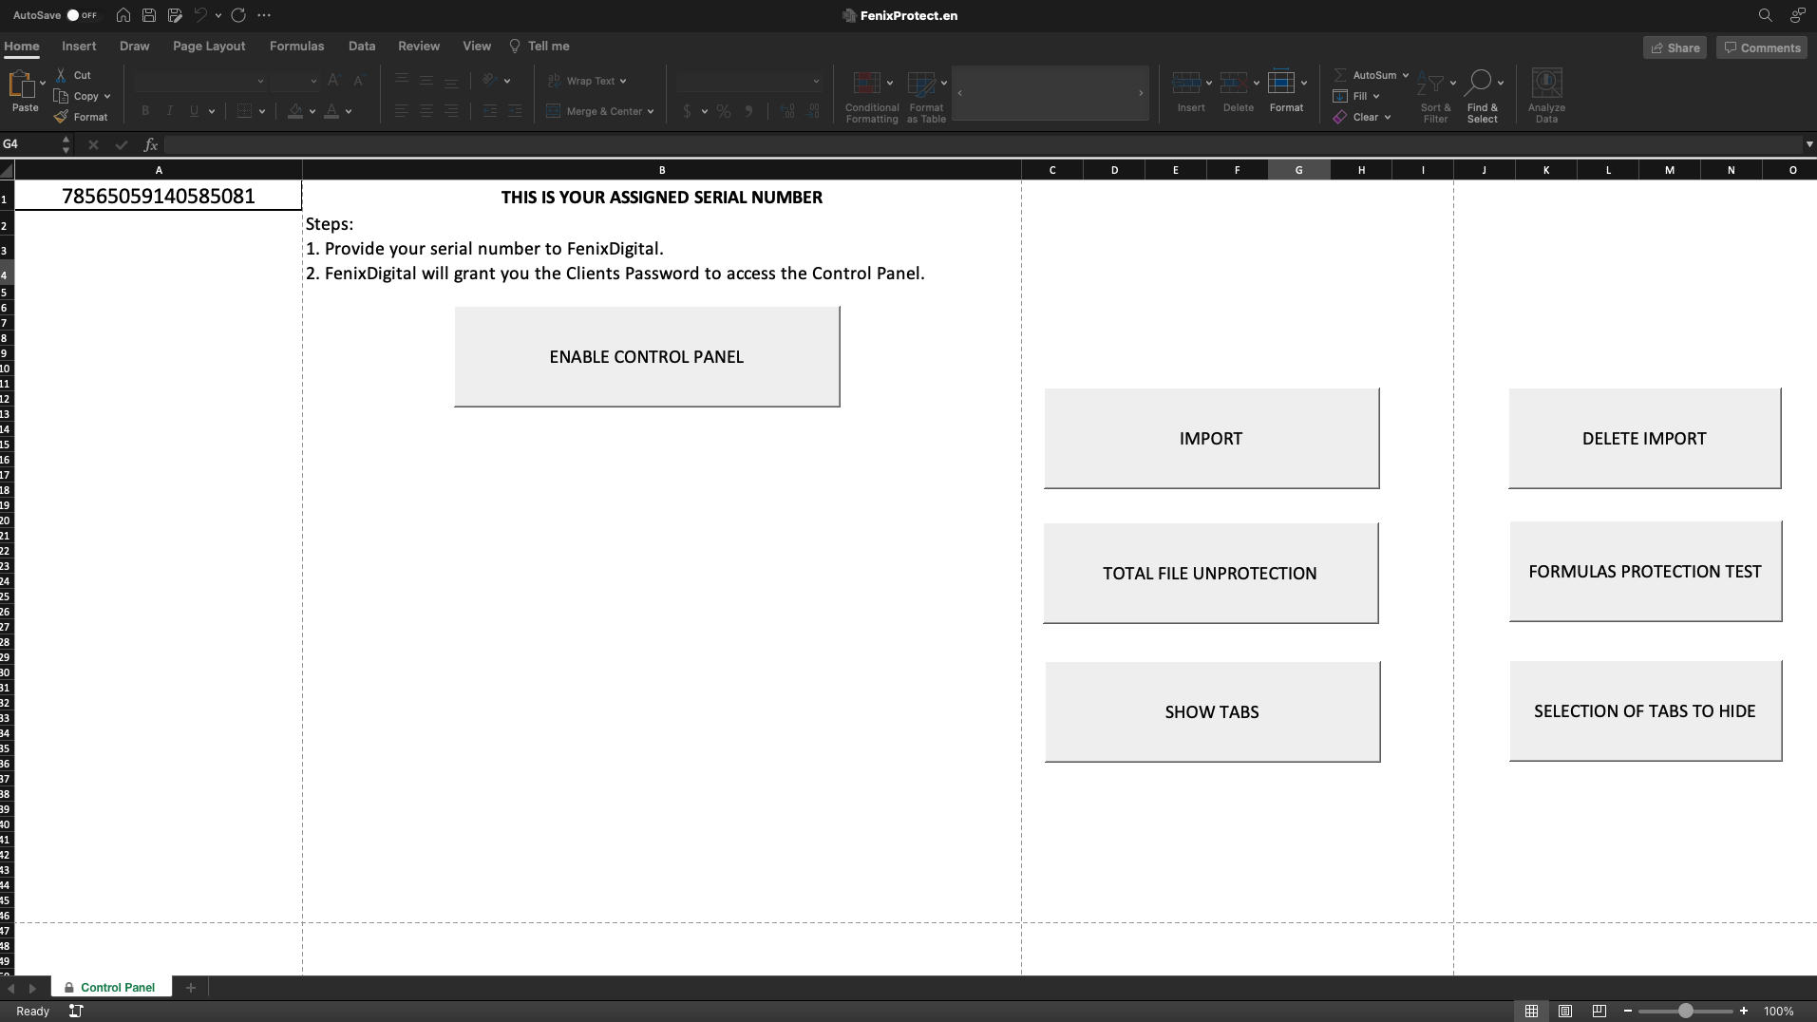Toggle the AutoSave switch
Image resolution: width=1817 pixels, height=1022 pixels.
[x=82, y=15]
